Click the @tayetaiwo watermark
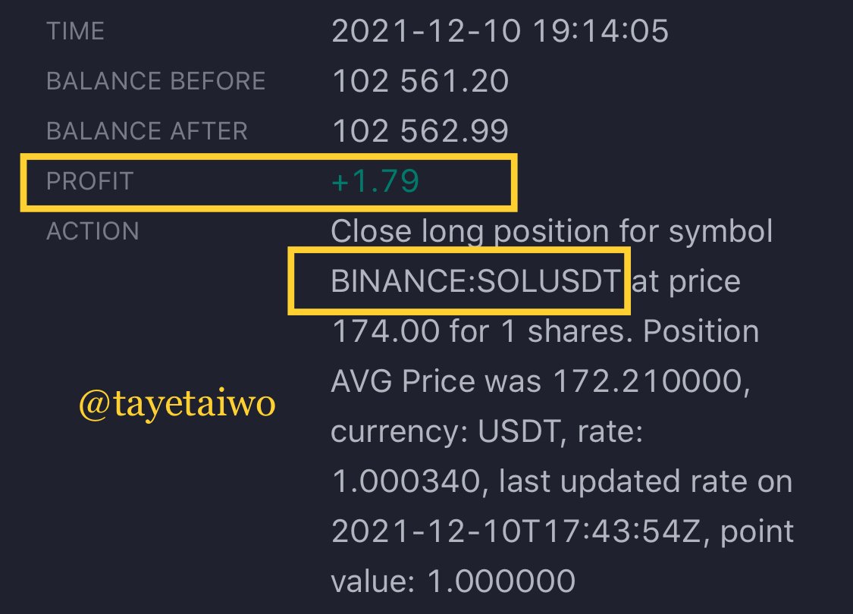The image size is (853, 614). (x=177, y=405)
